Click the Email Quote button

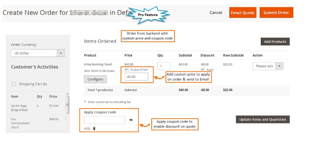pyautogui.click(x=243, y=13)
